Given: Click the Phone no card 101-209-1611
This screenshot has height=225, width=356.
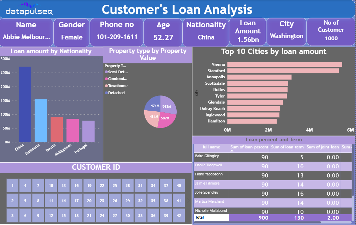Looking at the screenshot, I should [117, 32].
